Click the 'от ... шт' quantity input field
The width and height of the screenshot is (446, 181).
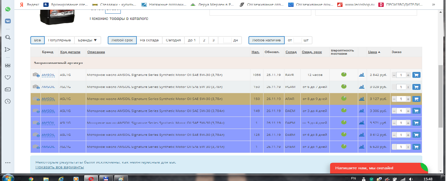point(297,40)
